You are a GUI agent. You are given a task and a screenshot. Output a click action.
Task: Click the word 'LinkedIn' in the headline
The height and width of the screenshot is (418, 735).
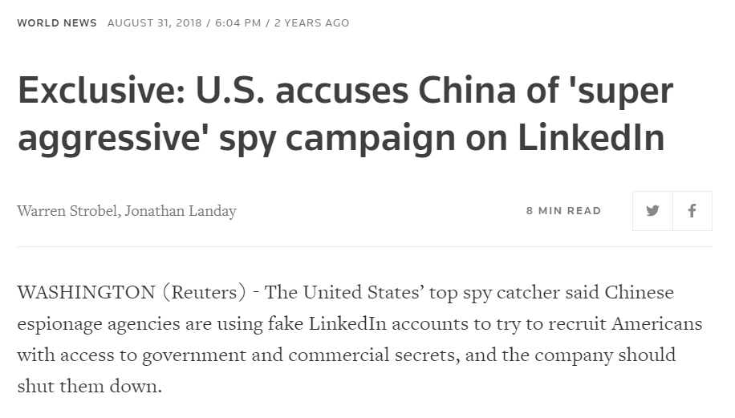tap(591, 137)
